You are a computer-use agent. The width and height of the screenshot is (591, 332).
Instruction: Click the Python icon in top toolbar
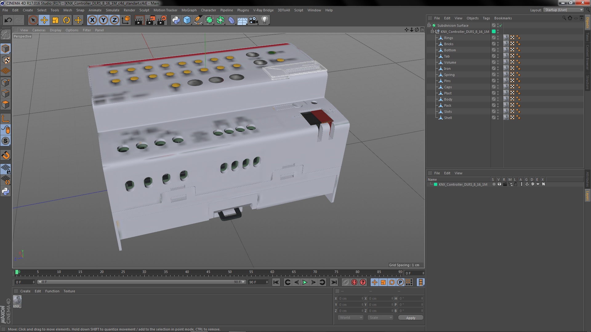[x=176, y=20]
